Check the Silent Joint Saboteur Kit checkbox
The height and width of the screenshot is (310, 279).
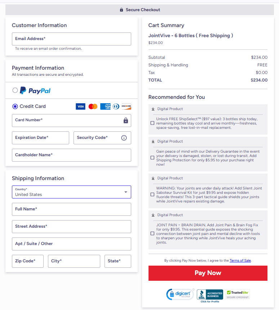[x=152, y=194]
